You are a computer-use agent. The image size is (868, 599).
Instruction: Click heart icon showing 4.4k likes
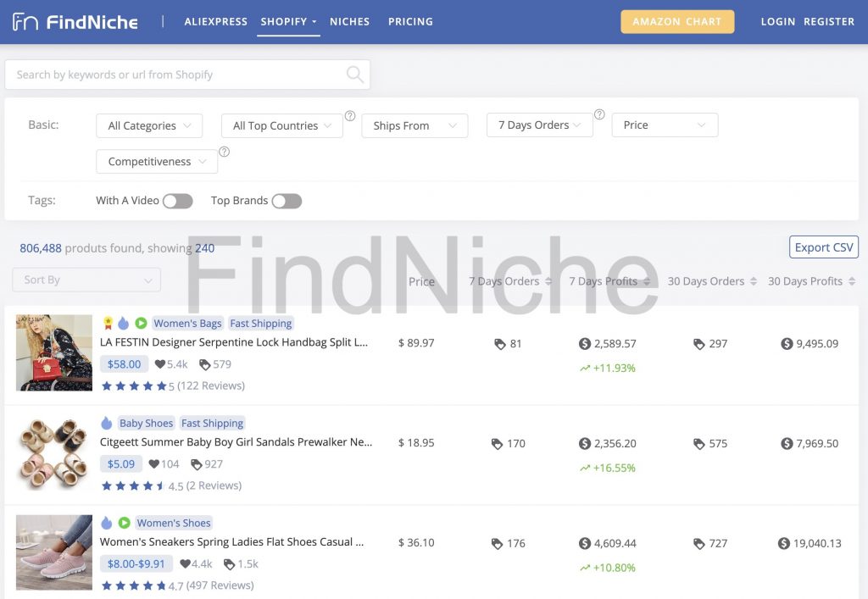point(186,563)
